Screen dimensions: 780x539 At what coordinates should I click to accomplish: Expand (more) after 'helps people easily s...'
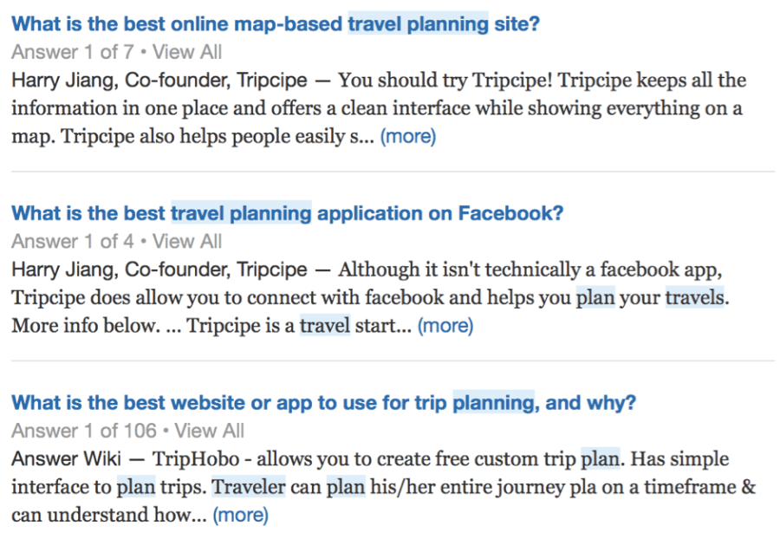(408, 136)
